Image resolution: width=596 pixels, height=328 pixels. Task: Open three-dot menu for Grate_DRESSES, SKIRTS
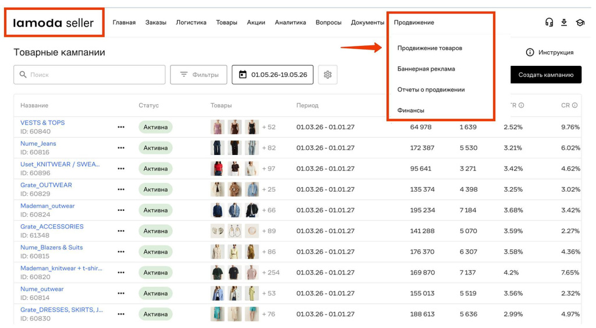[x=121, y=314]
